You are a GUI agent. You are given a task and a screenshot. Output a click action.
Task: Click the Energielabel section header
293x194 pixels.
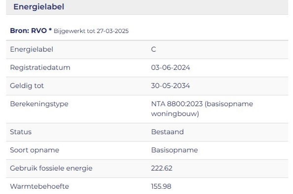39,7
